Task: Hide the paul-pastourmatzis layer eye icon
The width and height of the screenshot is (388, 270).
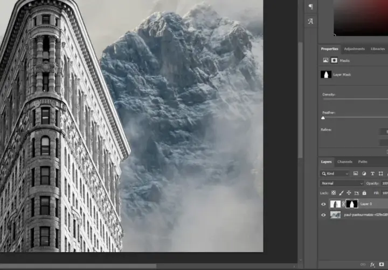Action: [323, 215]
